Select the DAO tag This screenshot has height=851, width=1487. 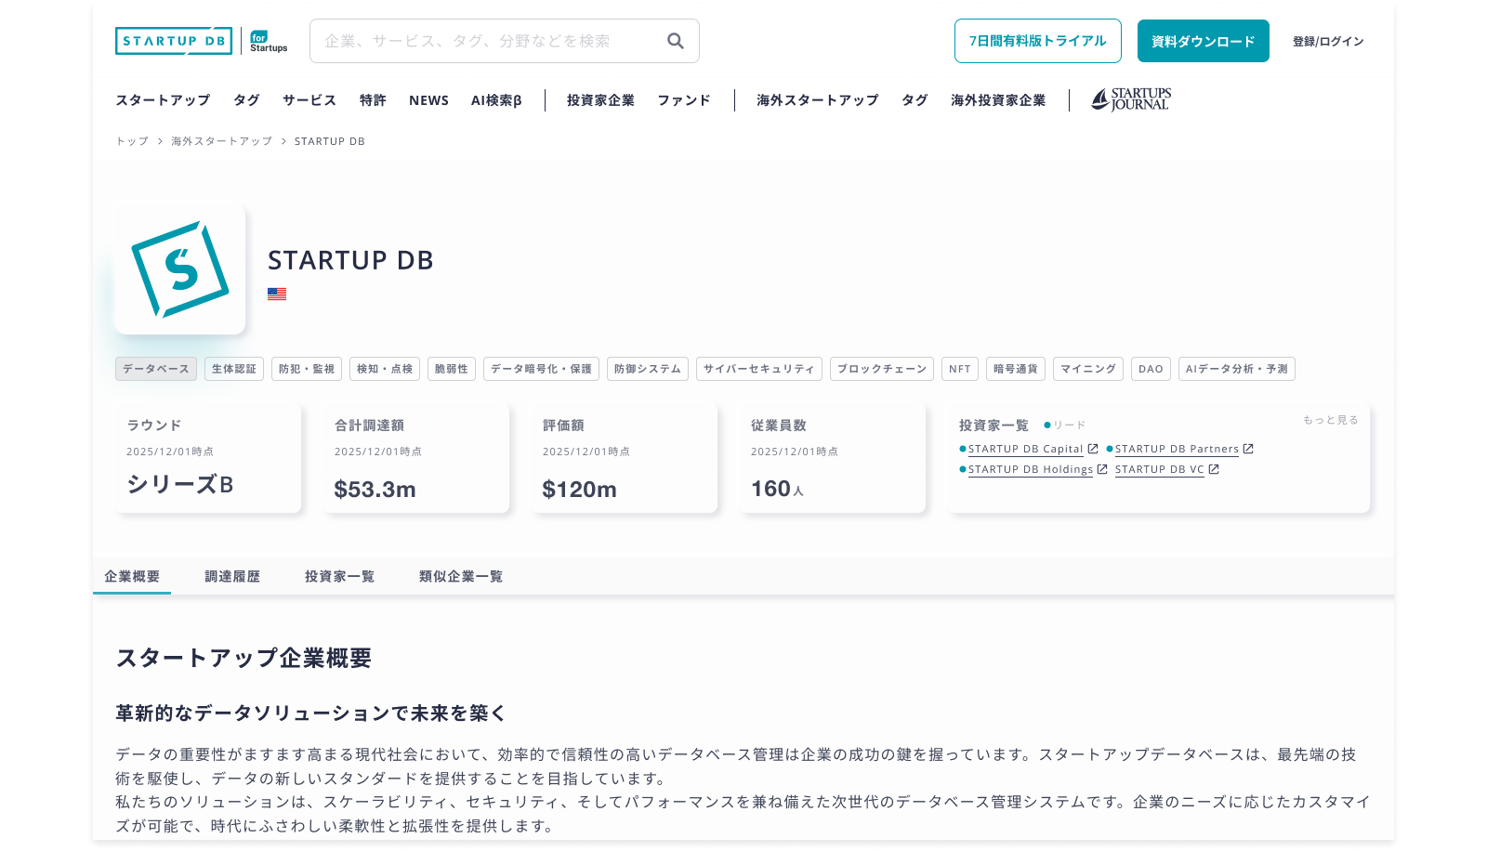pyautogui.click(x=1151, y=369)
